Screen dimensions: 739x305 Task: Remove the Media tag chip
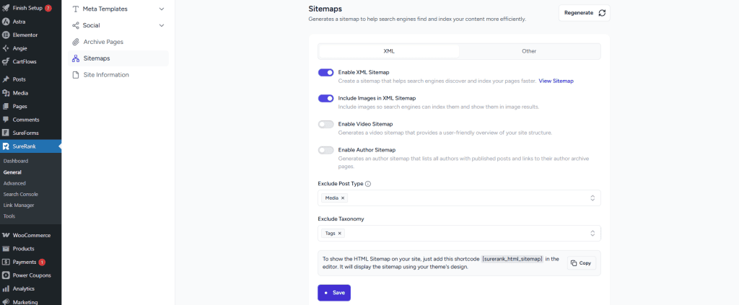[343, 198]
